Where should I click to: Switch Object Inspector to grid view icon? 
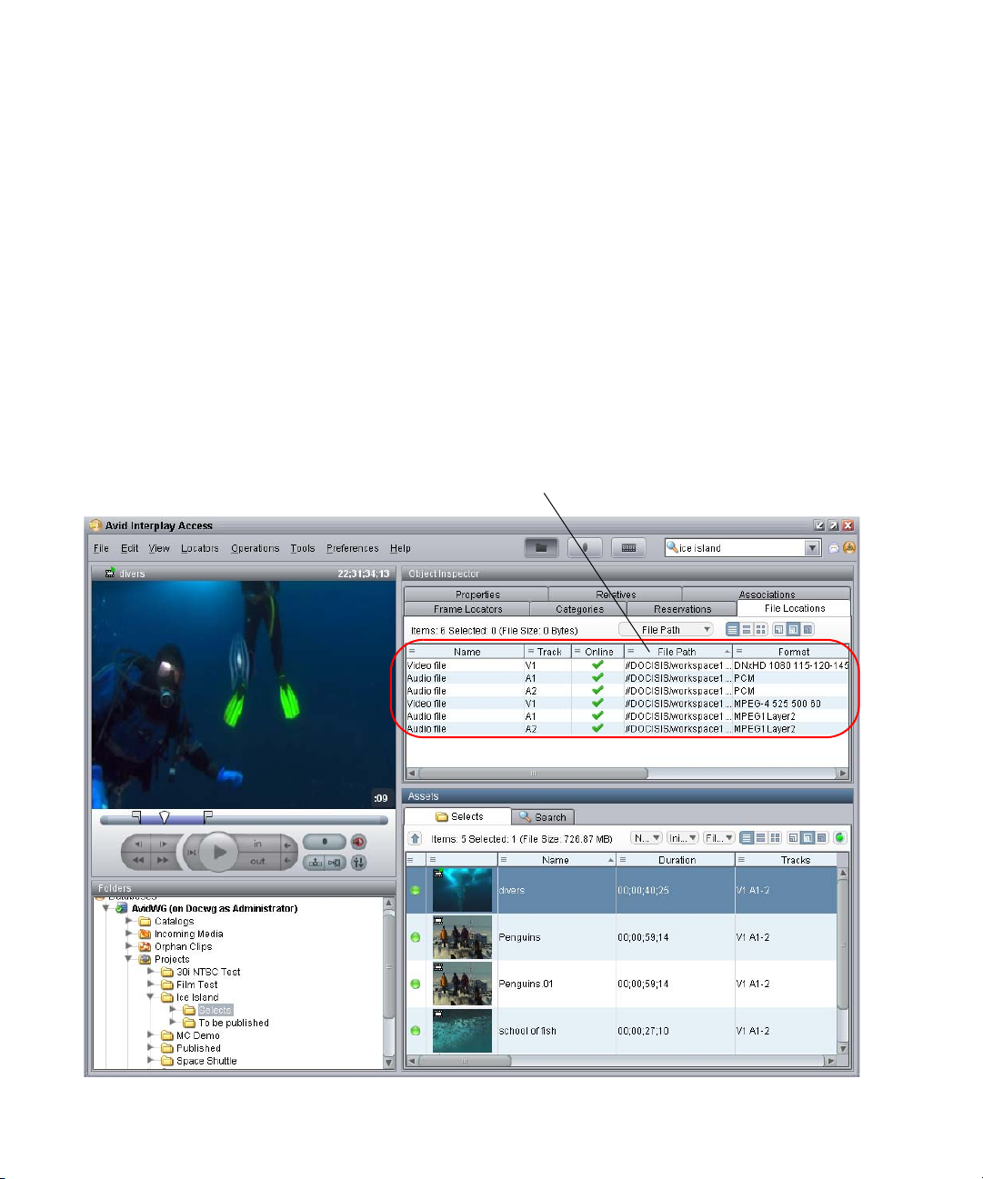[761, 629]
